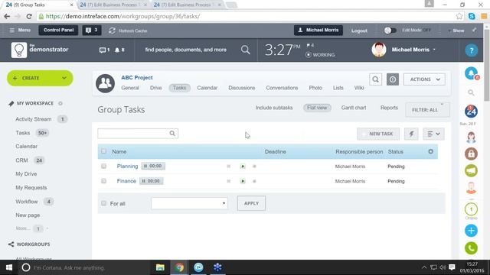Expand the More... item in sidebar
The width and height of the screenshot is (490, 275).
22,228
